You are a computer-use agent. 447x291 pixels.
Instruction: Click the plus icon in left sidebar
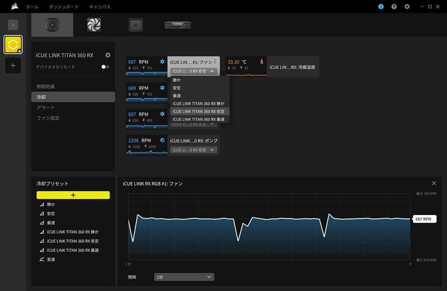(13, 66)
